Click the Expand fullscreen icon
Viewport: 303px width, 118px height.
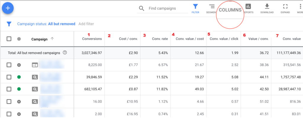click(x=285, y=7)
